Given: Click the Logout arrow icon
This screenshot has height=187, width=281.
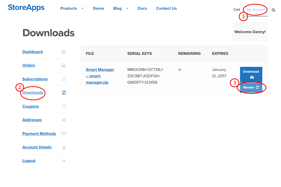Looking at the screenshot, I should click(x=64, y=161).
